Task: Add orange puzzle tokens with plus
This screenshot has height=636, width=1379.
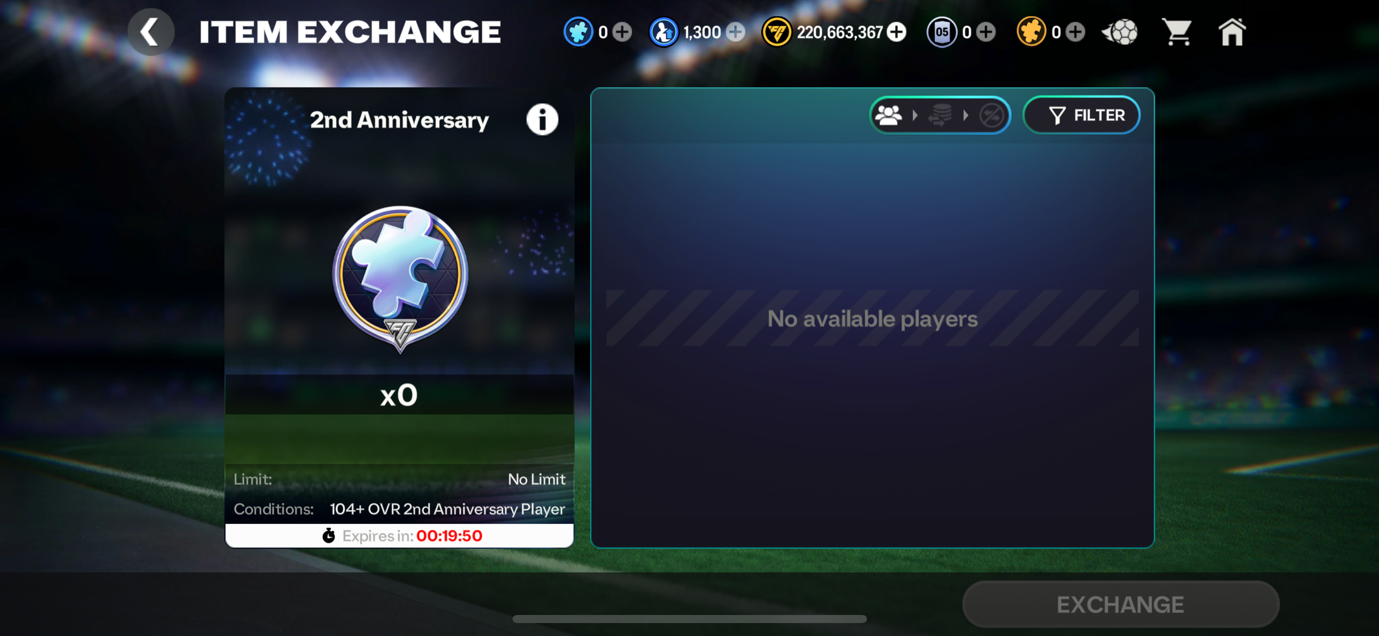Action: [1075, 32]
